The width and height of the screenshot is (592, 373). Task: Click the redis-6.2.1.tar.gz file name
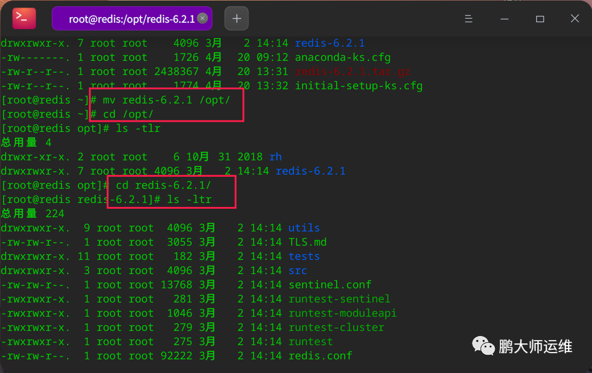352,71
